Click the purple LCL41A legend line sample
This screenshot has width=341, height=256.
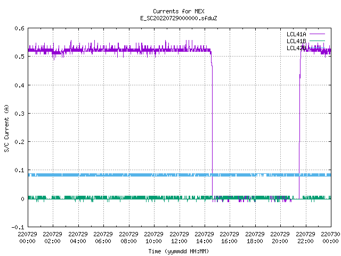pyautogui.click(x=317, y=34)
